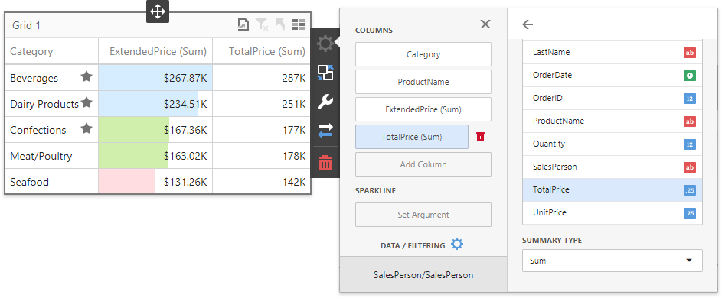This screenshot has height=298, width=722.
Task: Click the UnitPrice decimal type icon
Action: pyautogui.click(x=689, y=213)
